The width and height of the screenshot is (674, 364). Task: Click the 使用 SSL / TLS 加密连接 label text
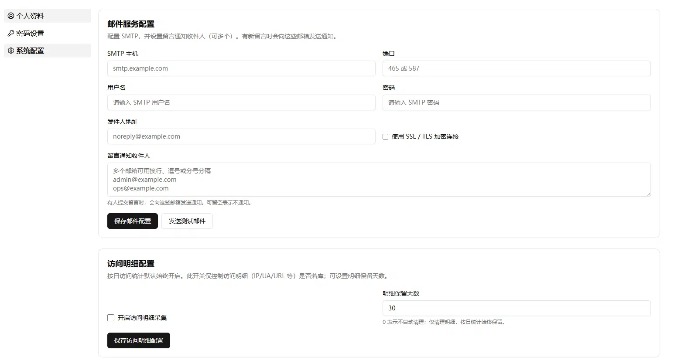[x=425, y=136]
